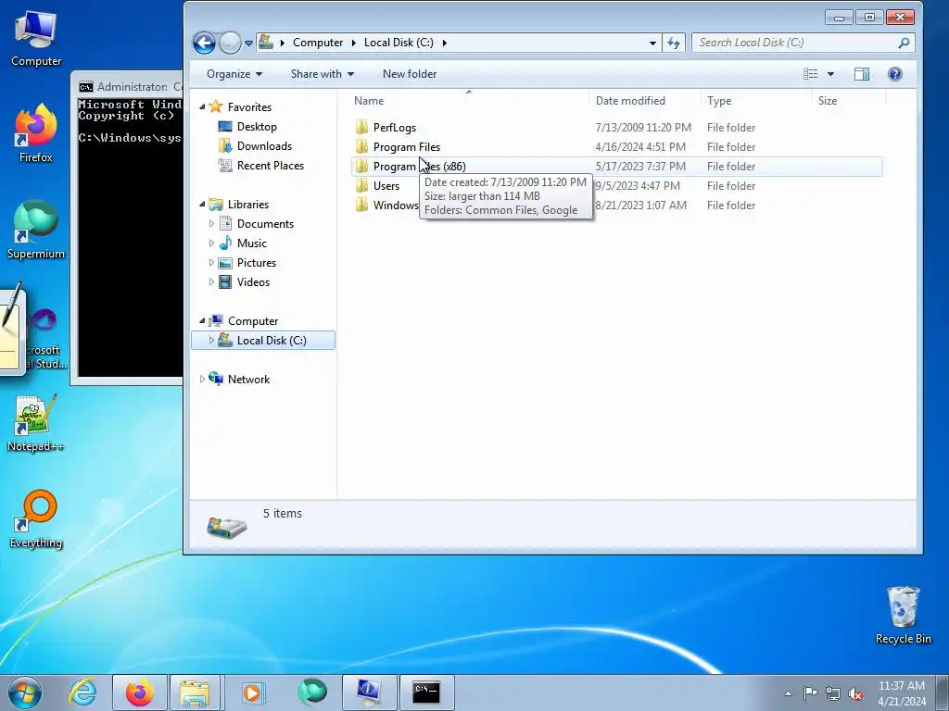Select the Windows folder icon
Screen dimensions: 949x711
point(362,205)
